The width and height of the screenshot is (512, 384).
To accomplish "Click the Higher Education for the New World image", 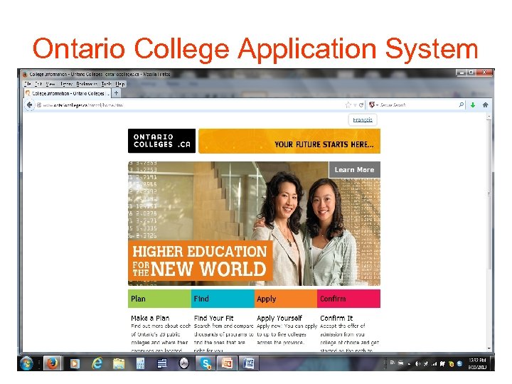I will [x=254, y=223].
